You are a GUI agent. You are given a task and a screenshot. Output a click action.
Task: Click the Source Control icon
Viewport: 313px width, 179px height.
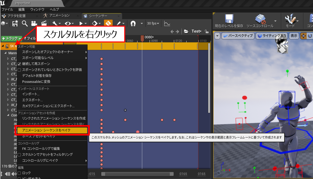[260, 19]
